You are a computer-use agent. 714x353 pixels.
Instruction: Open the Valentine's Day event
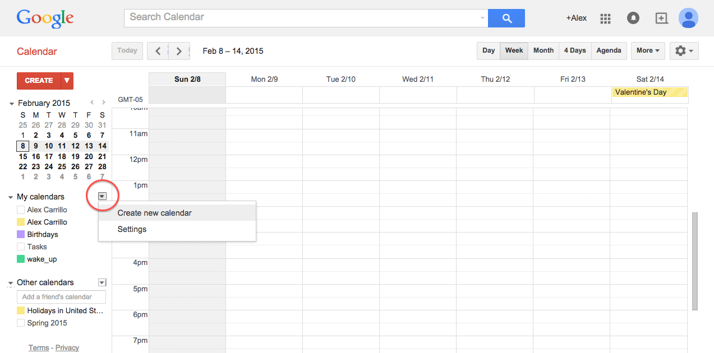(649, 92)
